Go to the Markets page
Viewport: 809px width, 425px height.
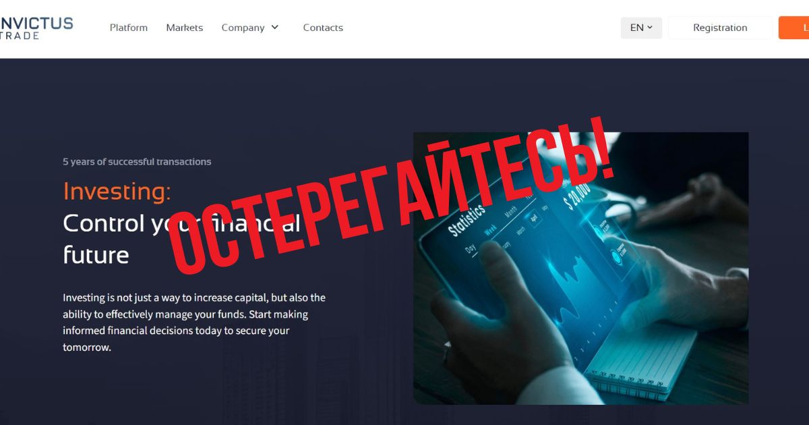pos(185,28)
